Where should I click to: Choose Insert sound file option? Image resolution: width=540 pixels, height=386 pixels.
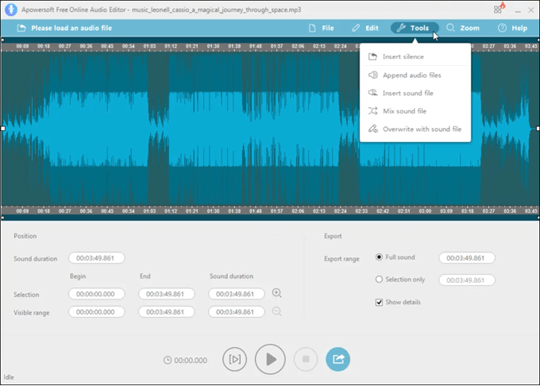[x=415, y=93]
